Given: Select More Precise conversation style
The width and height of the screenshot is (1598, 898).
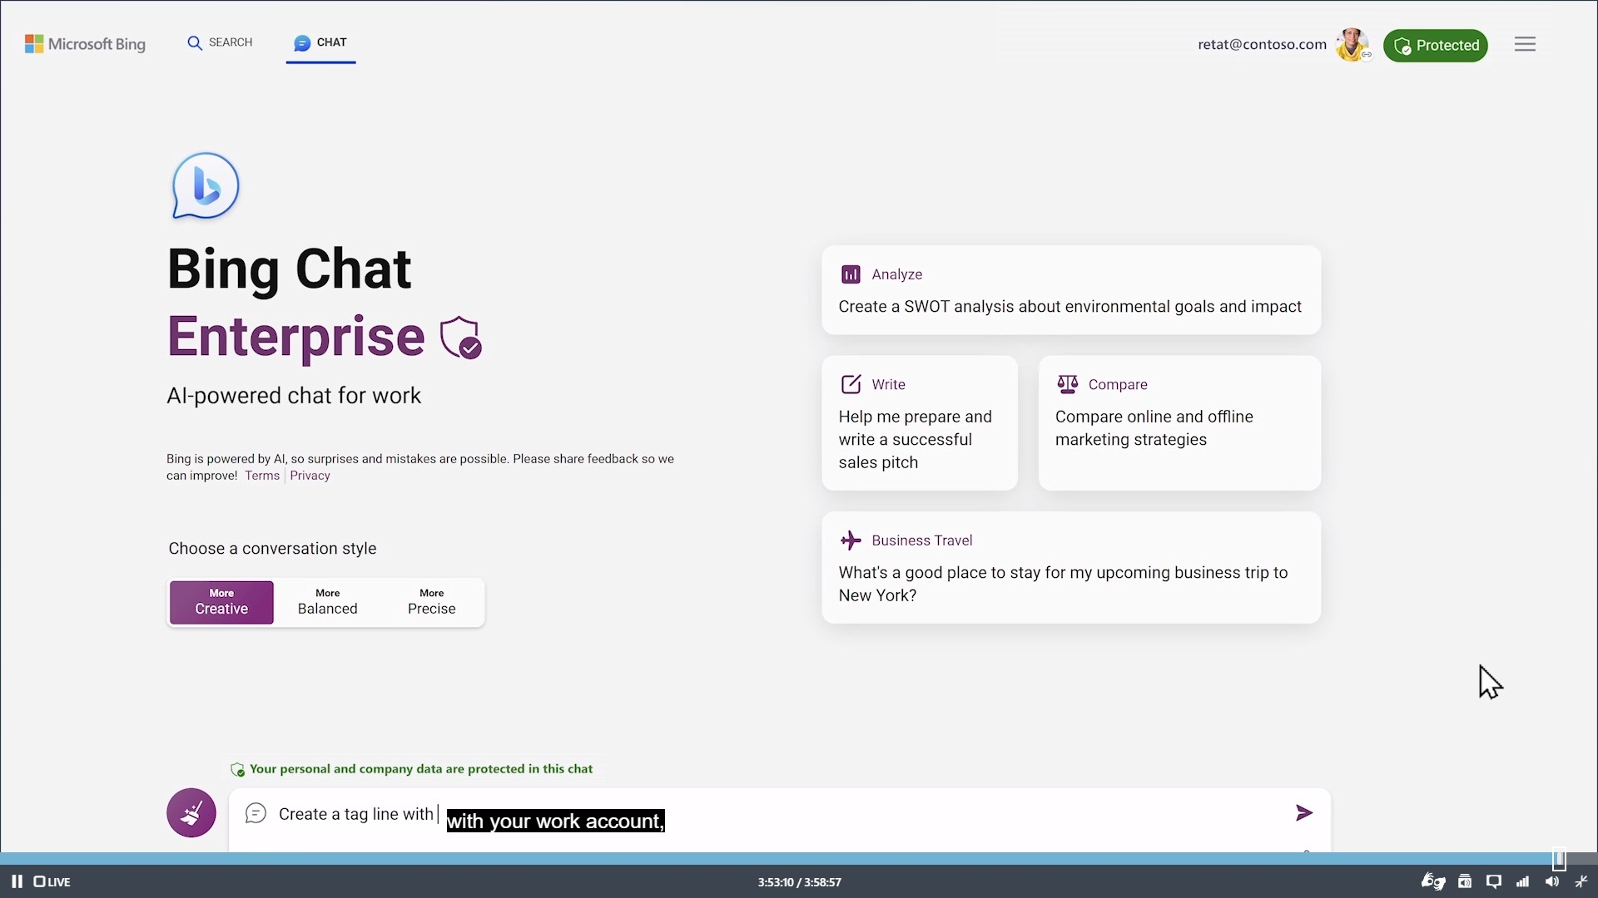Looking at the screenshot, I should [x=431, y=601].
